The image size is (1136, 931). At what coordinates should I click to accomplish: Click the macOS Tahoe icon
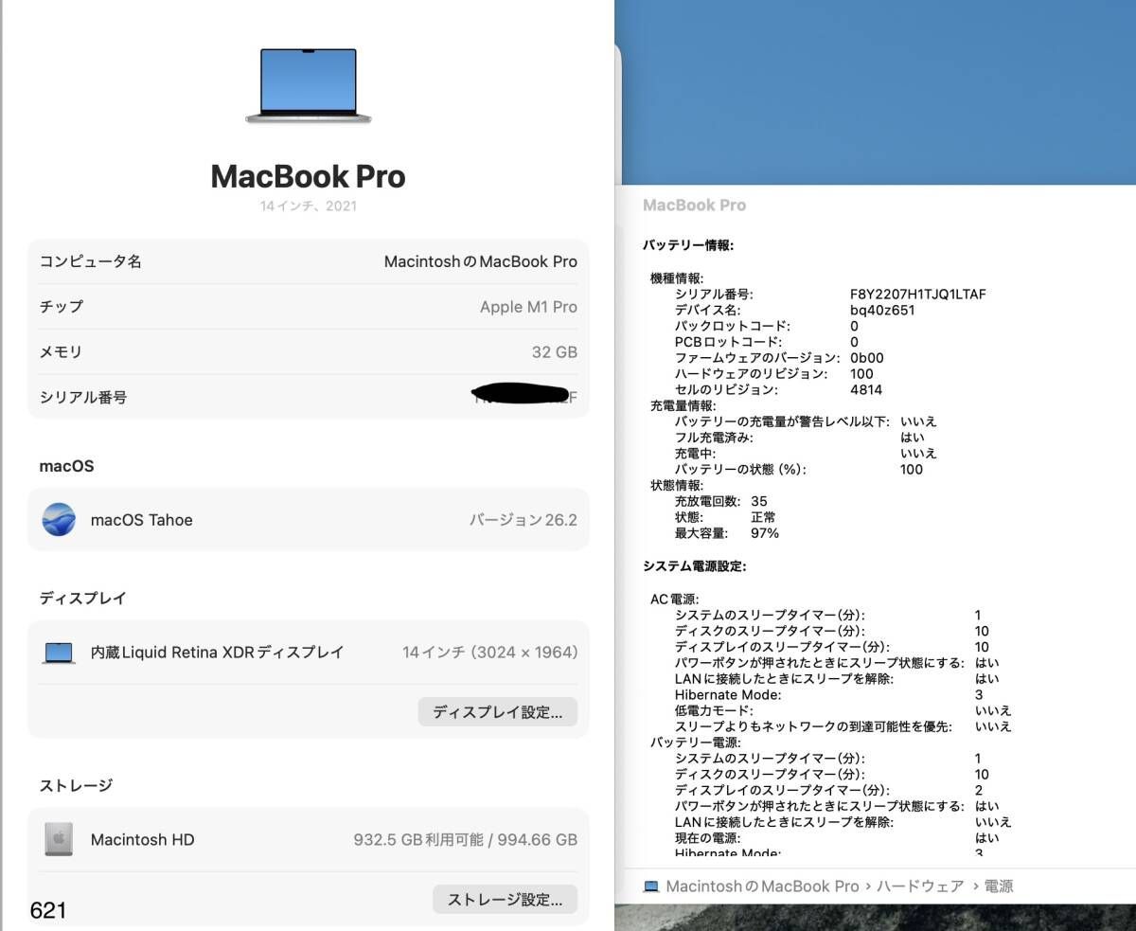tap(59, 519)
